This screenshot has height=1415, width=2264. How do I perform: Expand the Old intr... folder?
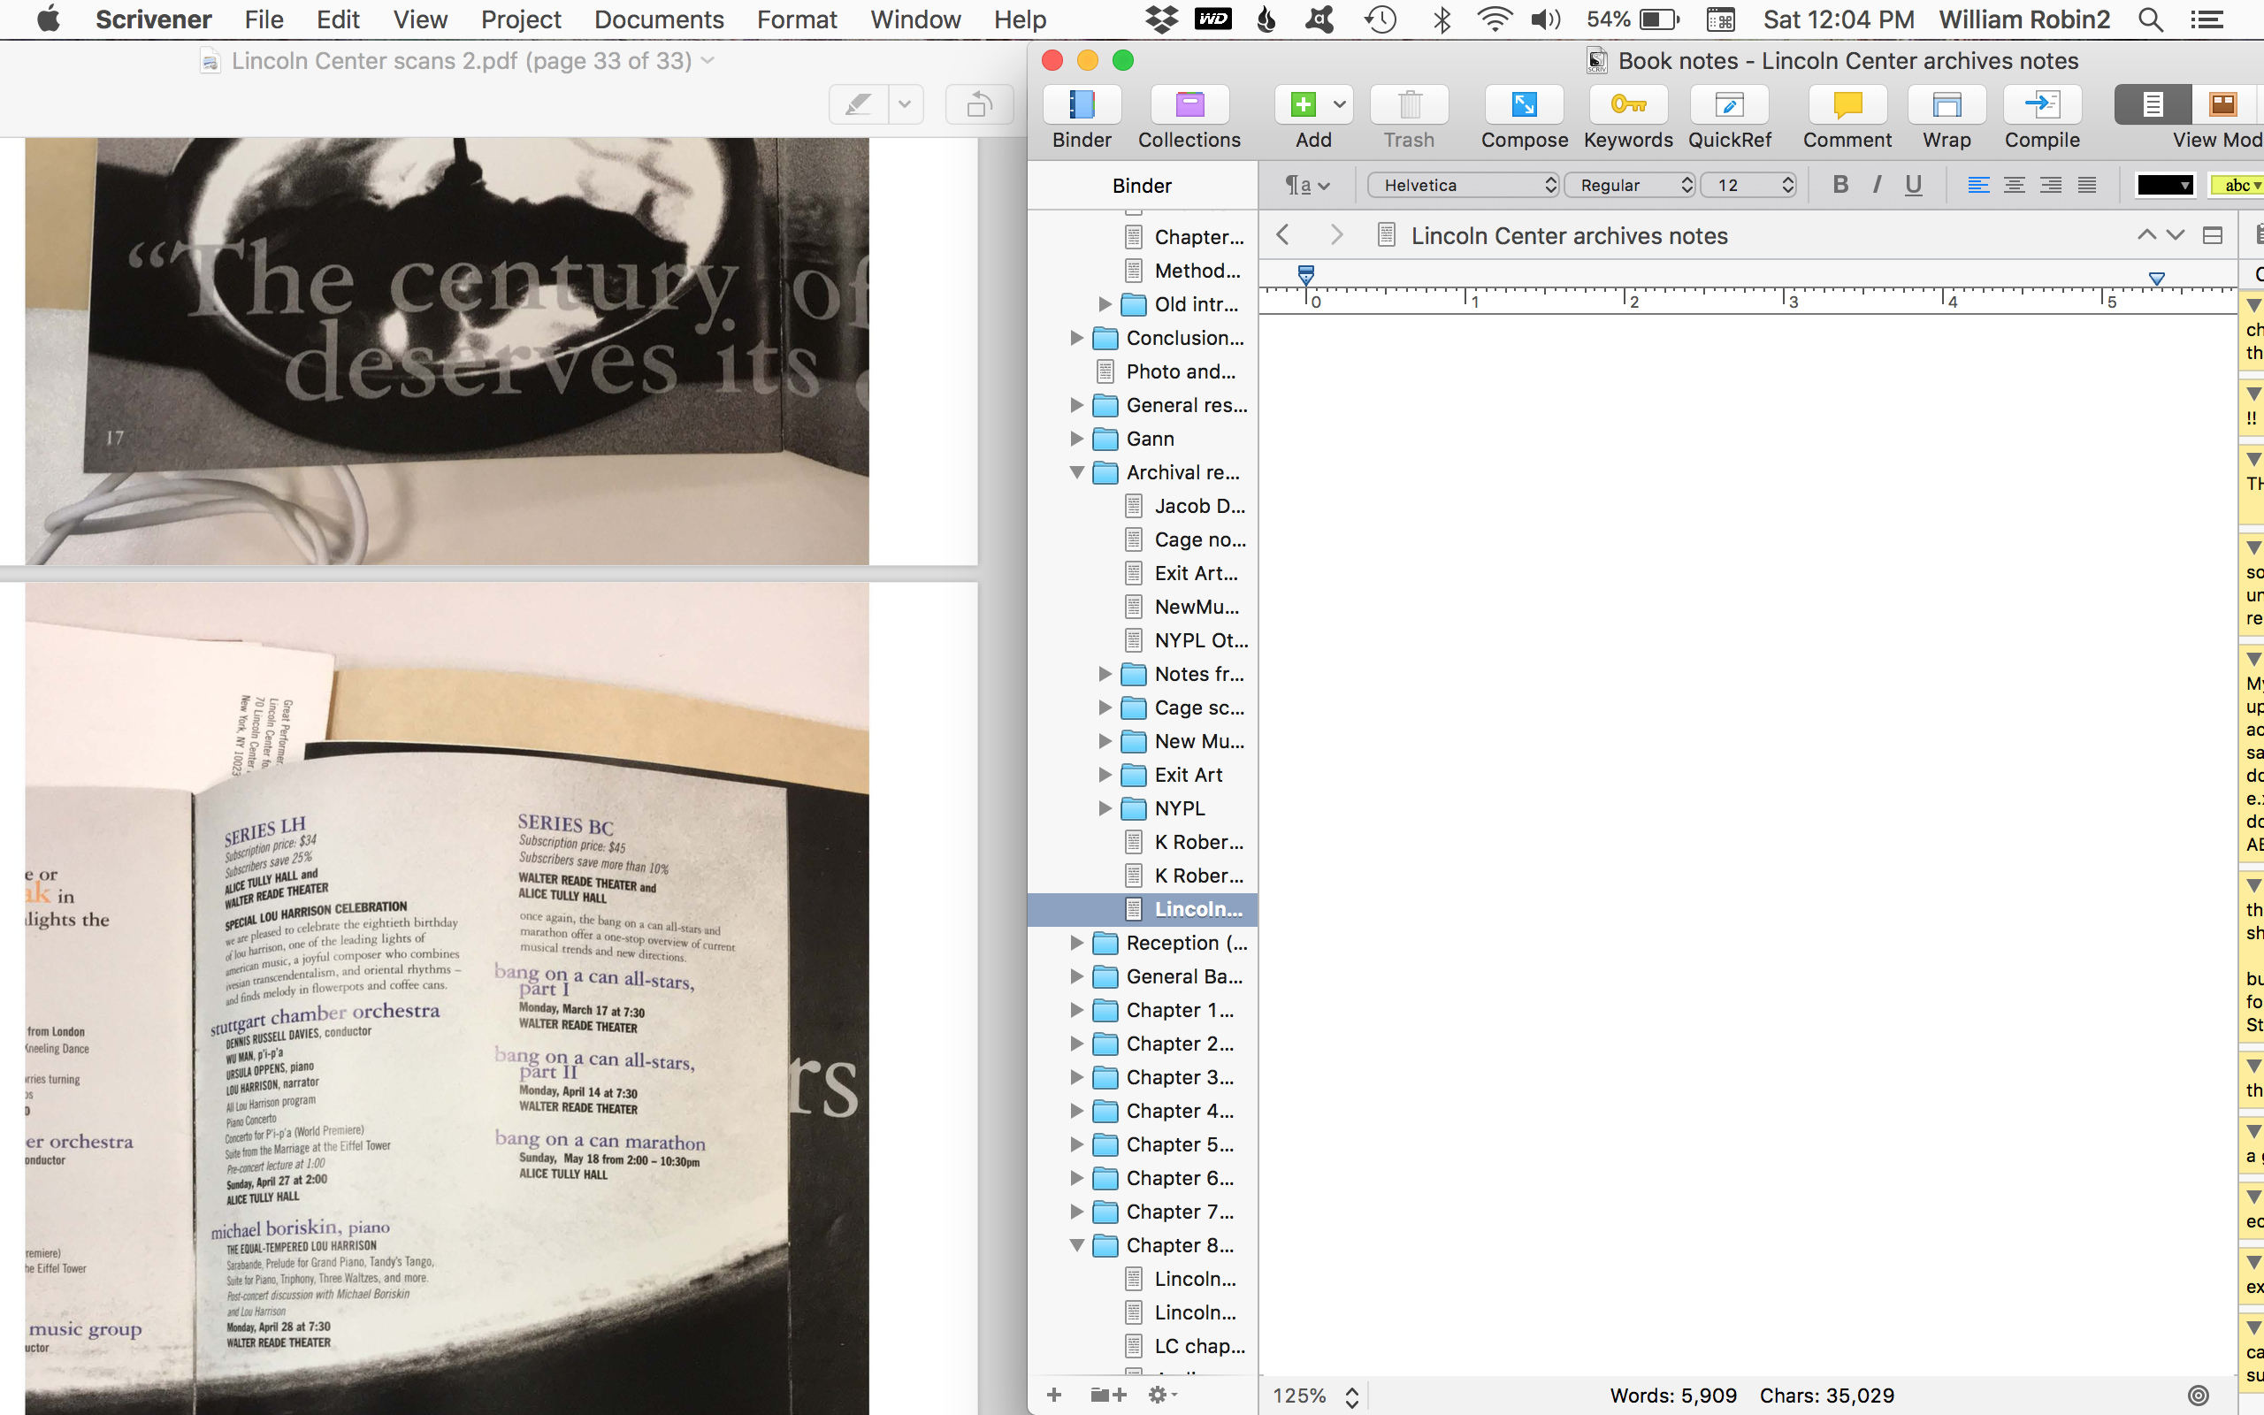pyautogui.click(x=1105, y=304)
